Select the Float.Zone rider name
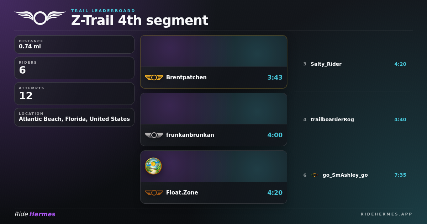Image resolution: width=427 pixels, height=224 pixels. pos(182,193)
